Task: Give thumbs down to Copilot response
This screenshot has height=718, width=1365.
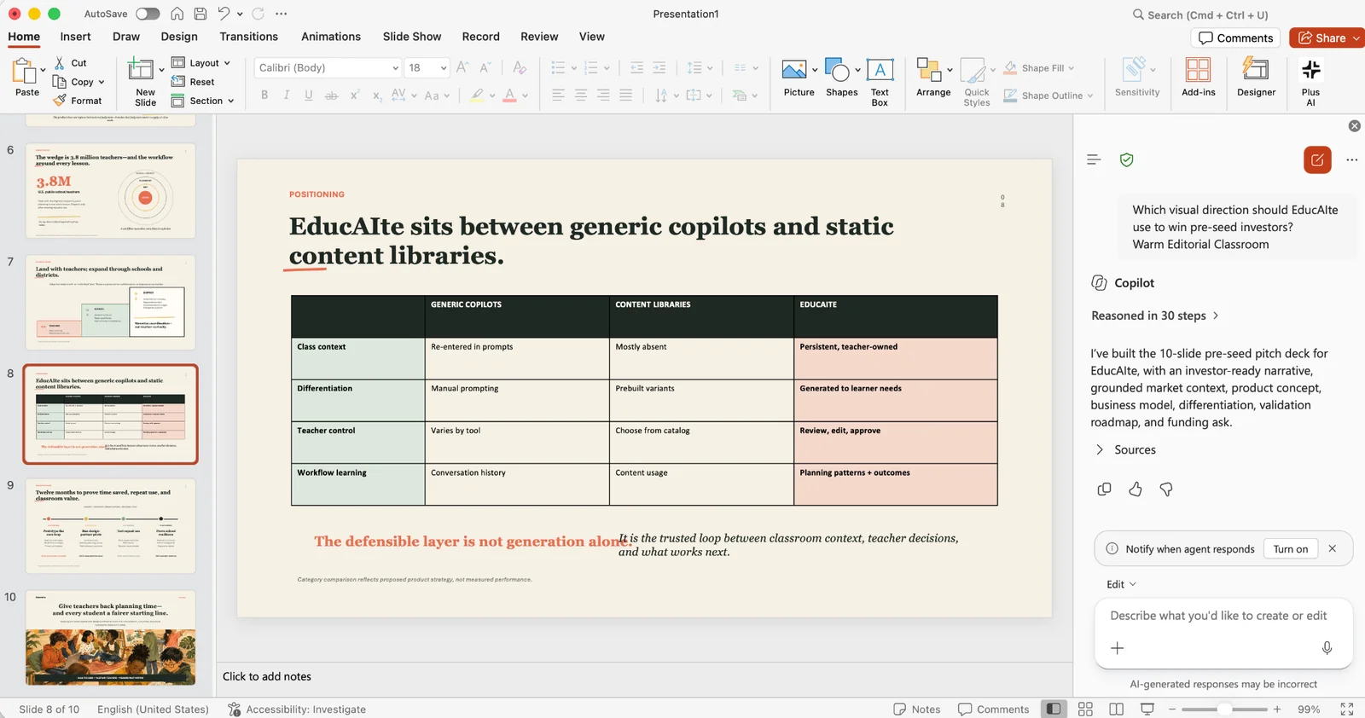Action: click(1165, 489)
